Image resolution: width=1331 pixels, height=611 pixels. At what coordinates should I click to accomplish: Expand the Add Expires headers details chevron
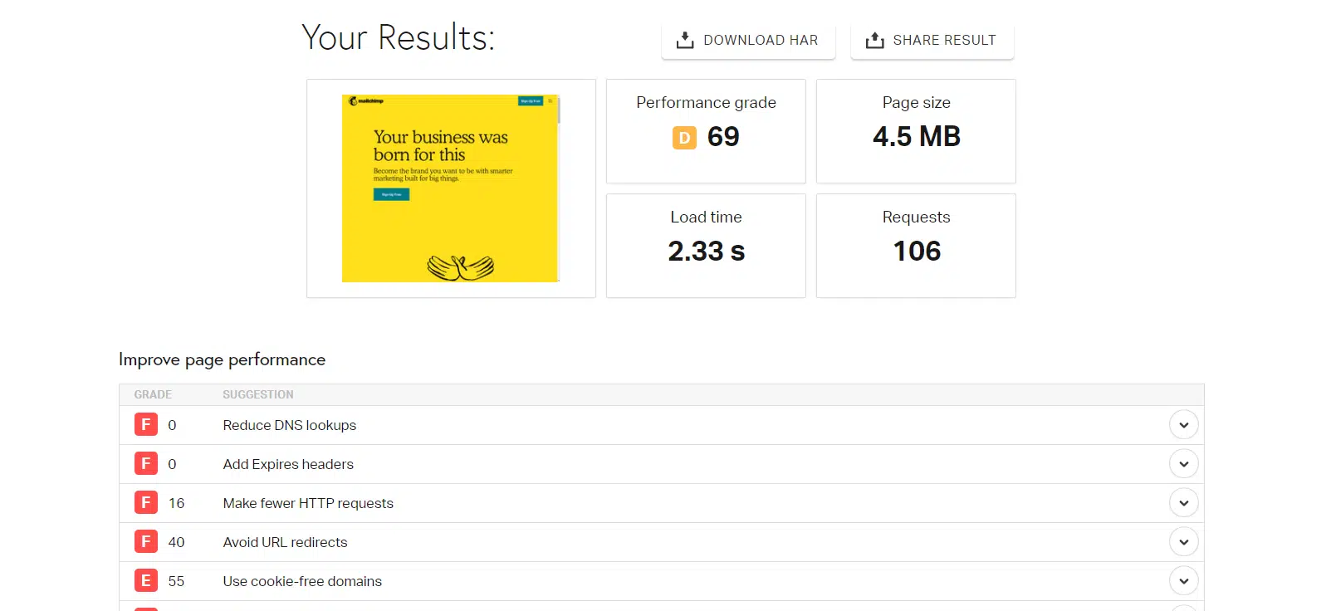(1183, 464)
